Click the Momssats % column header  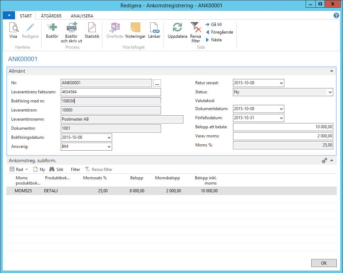click(95, 178)
